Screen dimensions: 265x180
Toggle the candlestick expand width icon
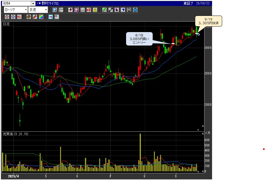point(7,17)
